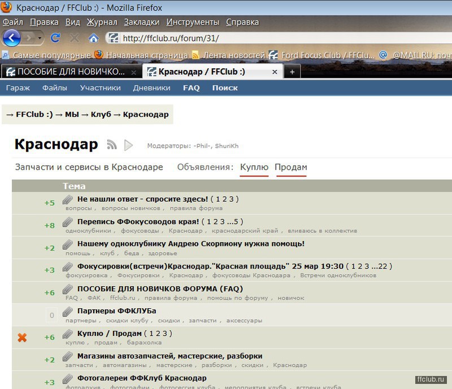Go to Файлы section
The image size is (452, 389).
55,88
